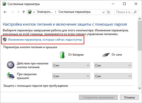Click the green battery icon
Screen dimensions: 142x103
(62, 55)
